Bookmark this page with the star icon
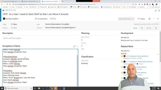 coord(136,4)
